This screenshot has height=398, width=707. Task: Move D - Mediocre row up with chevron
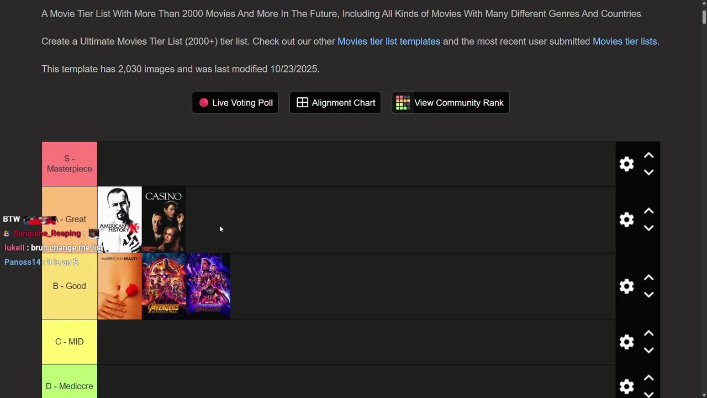click(x=649, y=378)
